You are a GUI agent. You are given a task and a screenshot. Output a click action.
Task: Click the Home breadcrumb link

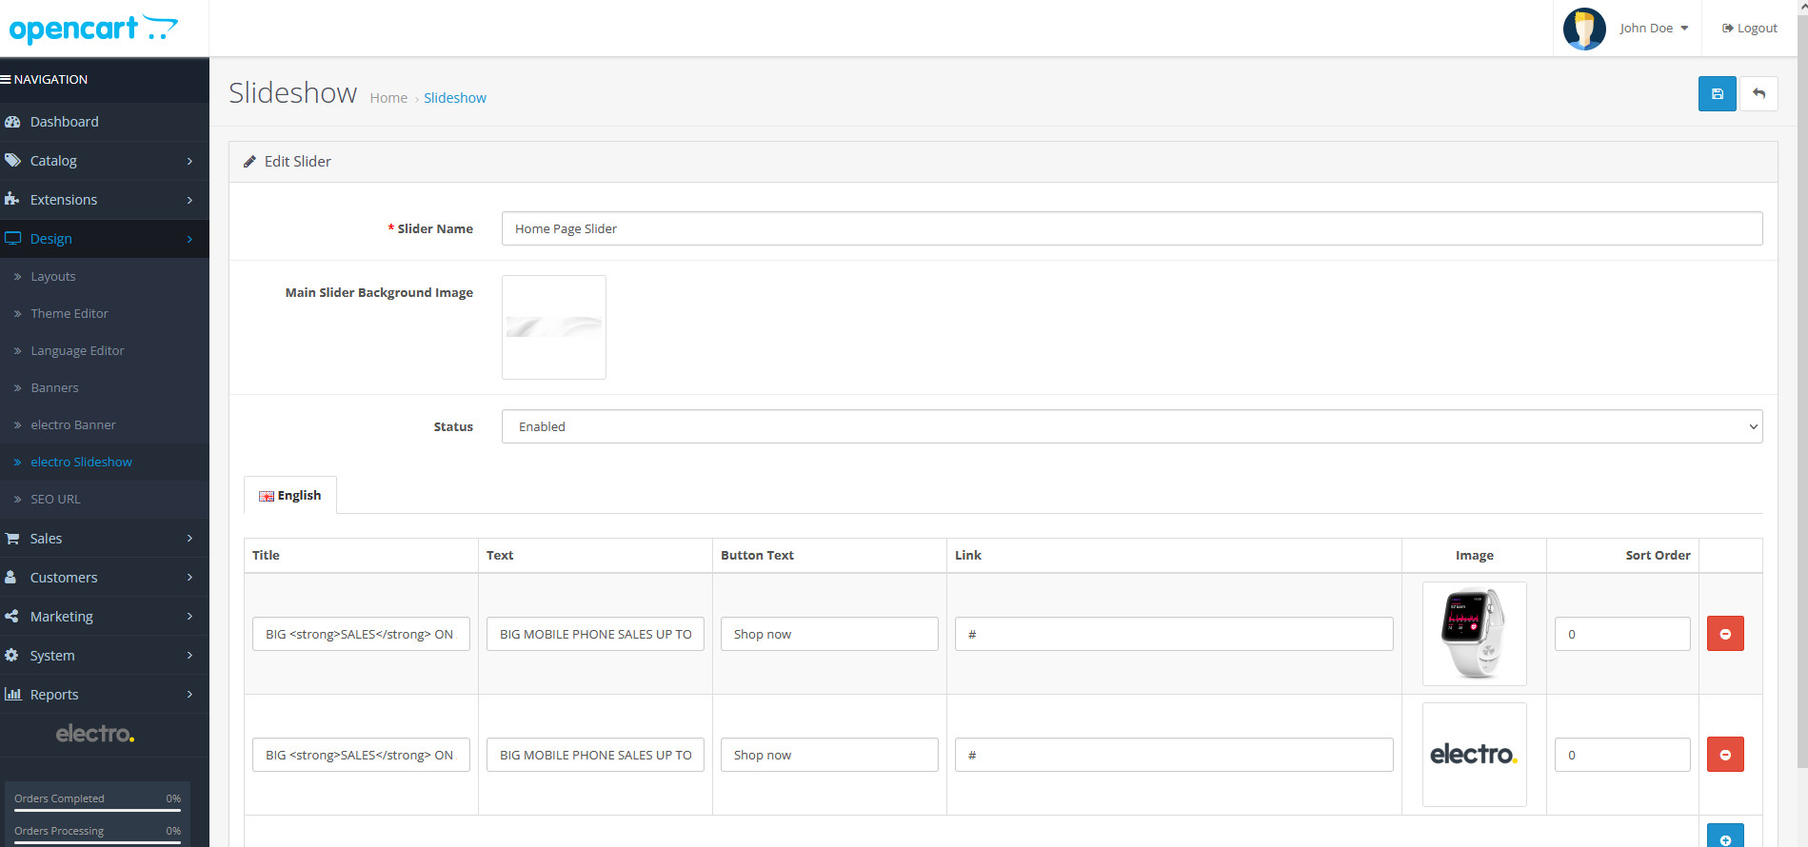tap(388, 98)
